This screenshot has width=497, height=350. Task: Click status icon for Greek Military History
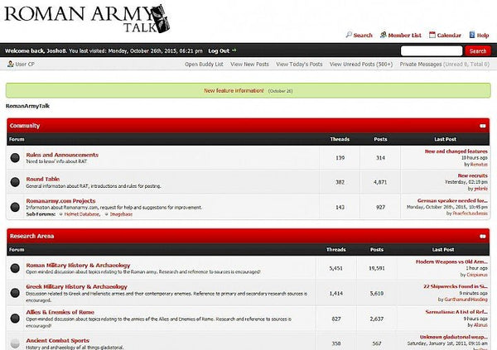tap(15, 293)
